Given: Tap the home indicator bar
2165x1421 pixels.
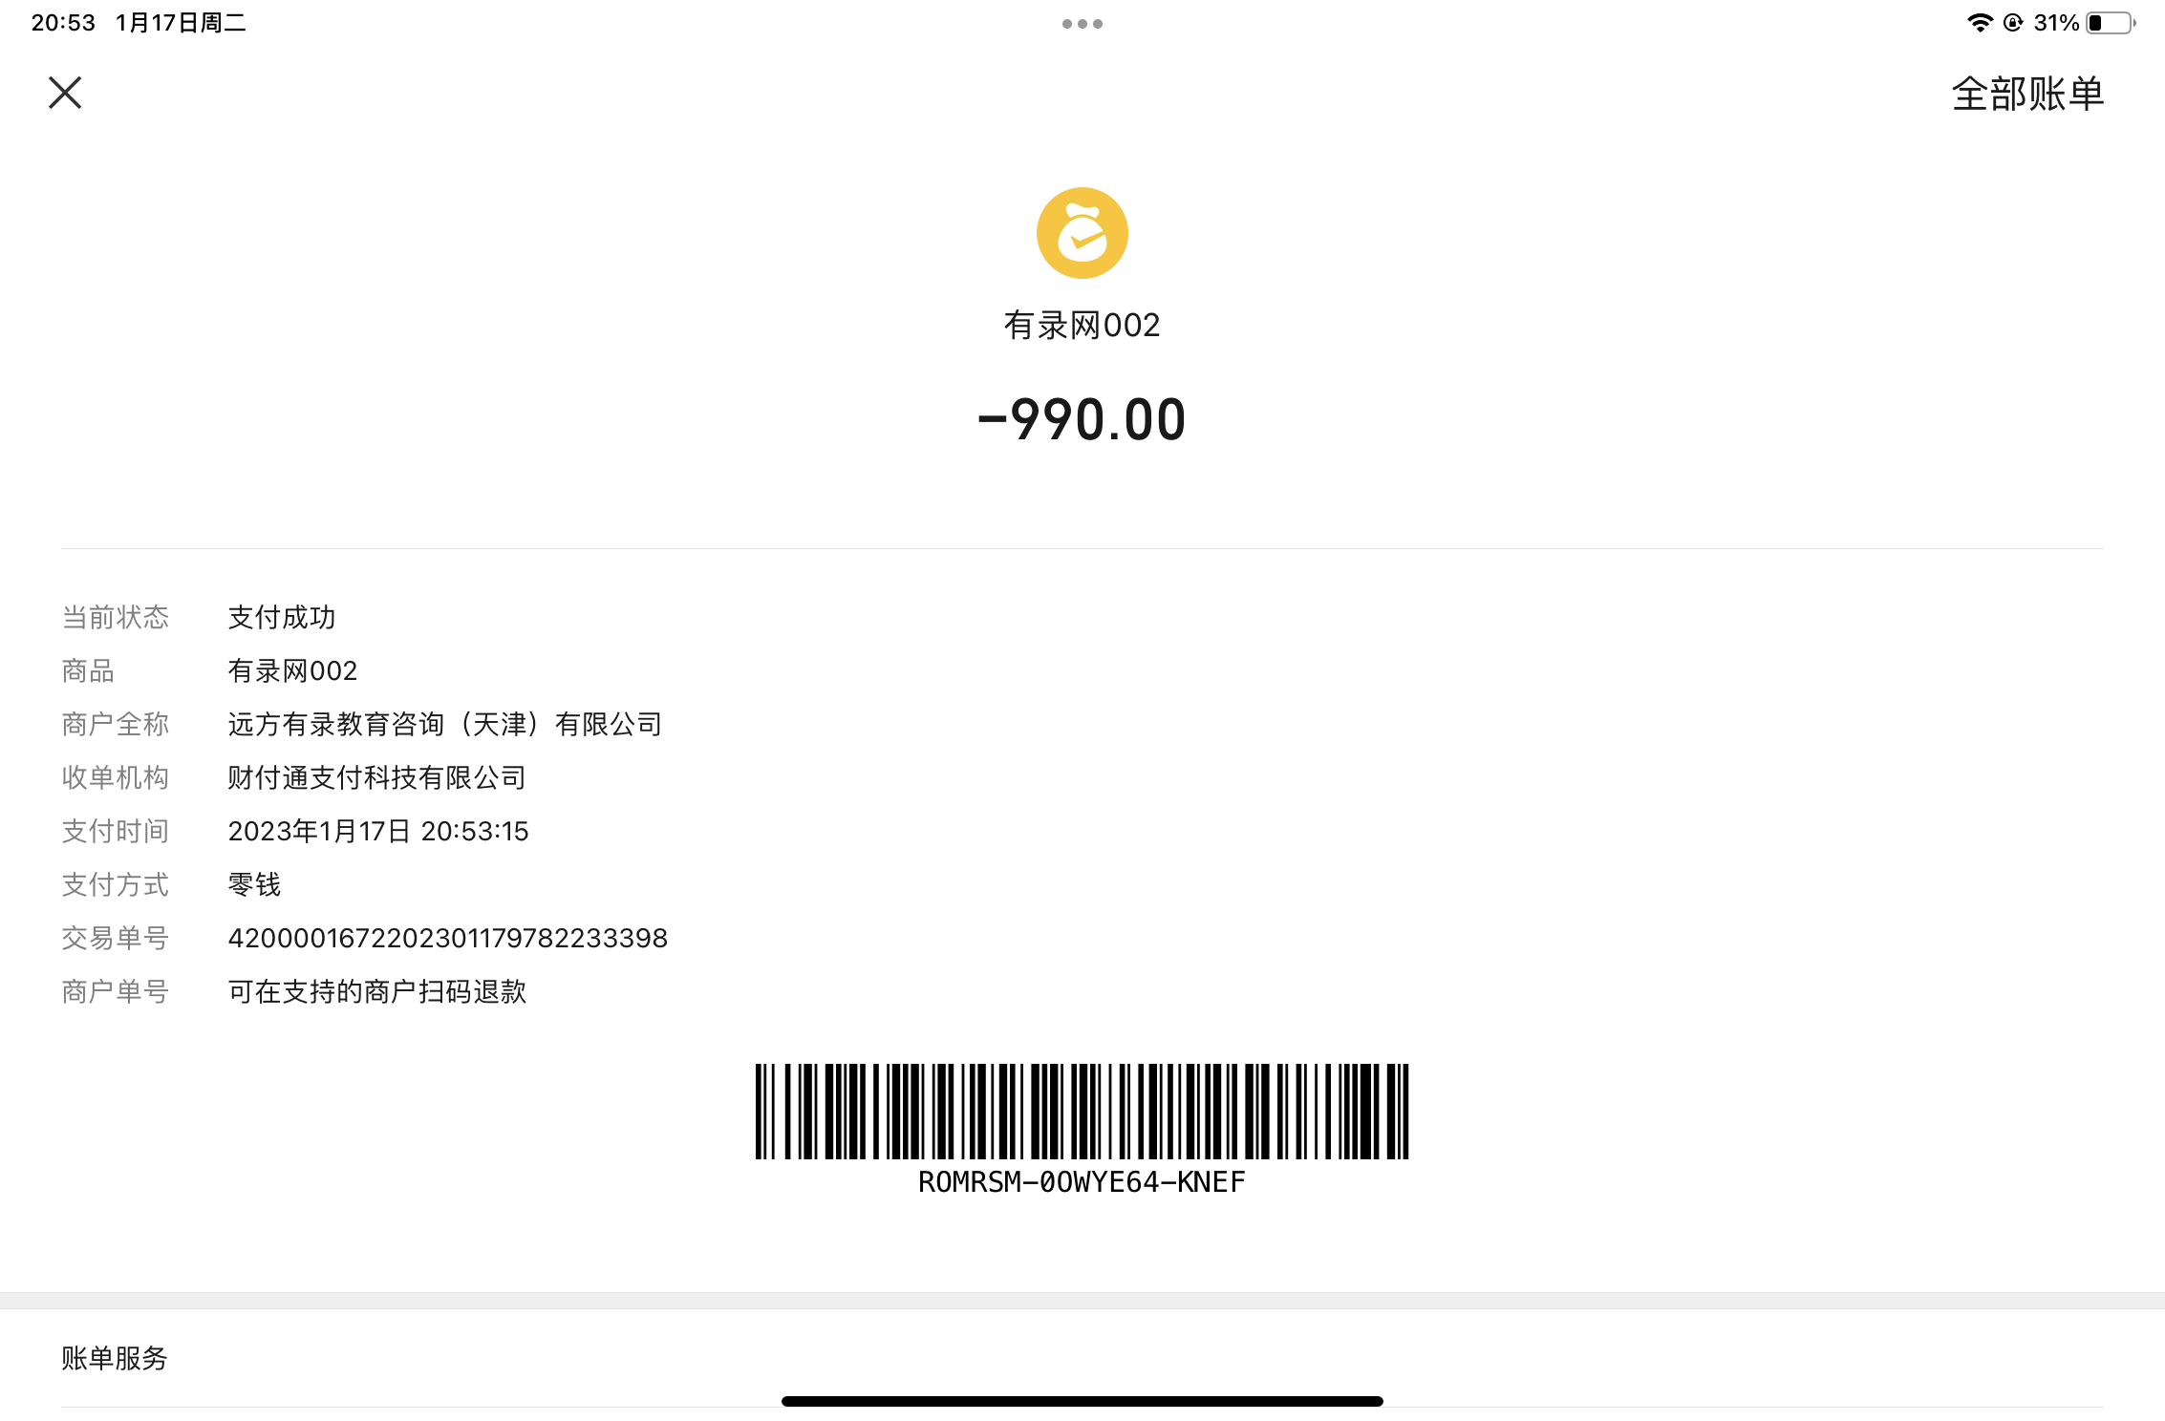Looking at the screenshot, I should click(1082, 1401).
